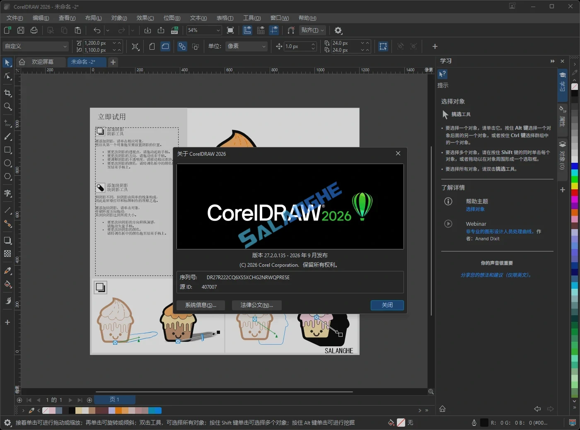Select the Rectangle tool

click(7, 150)
